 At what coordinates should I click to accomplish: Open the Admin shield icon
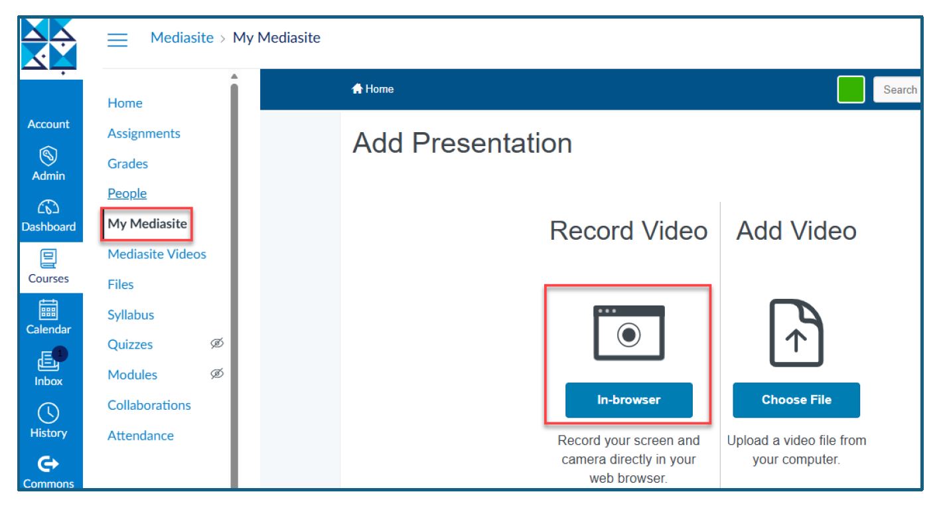50,155
